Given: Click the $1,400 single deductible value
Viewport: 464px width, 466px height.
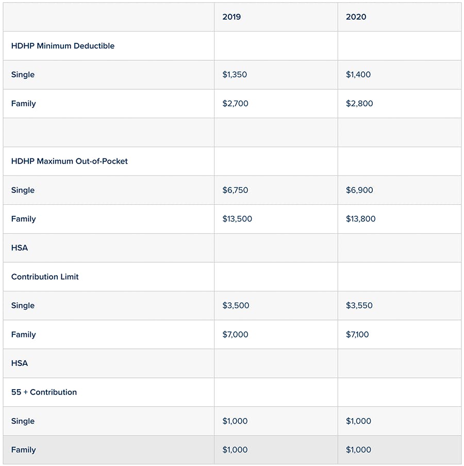Looking at the screenshot, I should pyautogui.click(x=358, y=75).
